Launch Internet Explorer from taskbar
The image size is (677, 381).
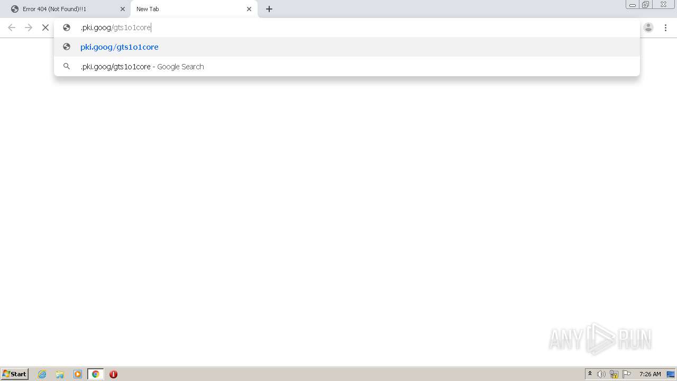42,374
